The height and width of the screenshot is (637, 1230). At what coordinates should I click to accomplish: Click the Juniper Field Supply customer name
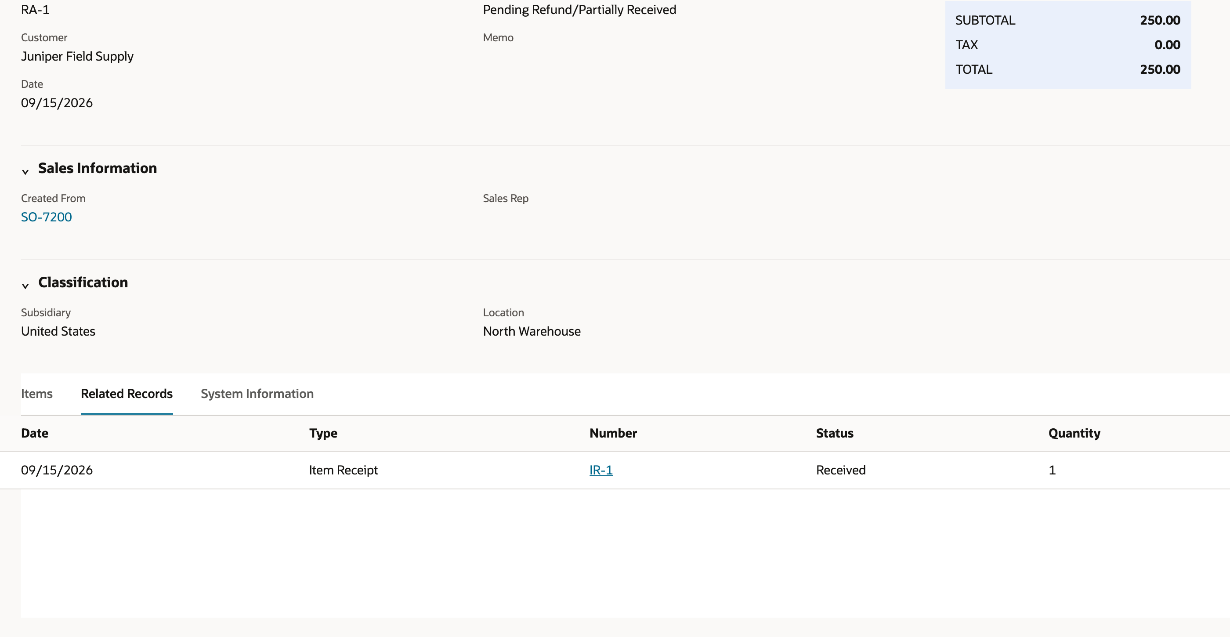pyautogui.click(x=77, y=56)
